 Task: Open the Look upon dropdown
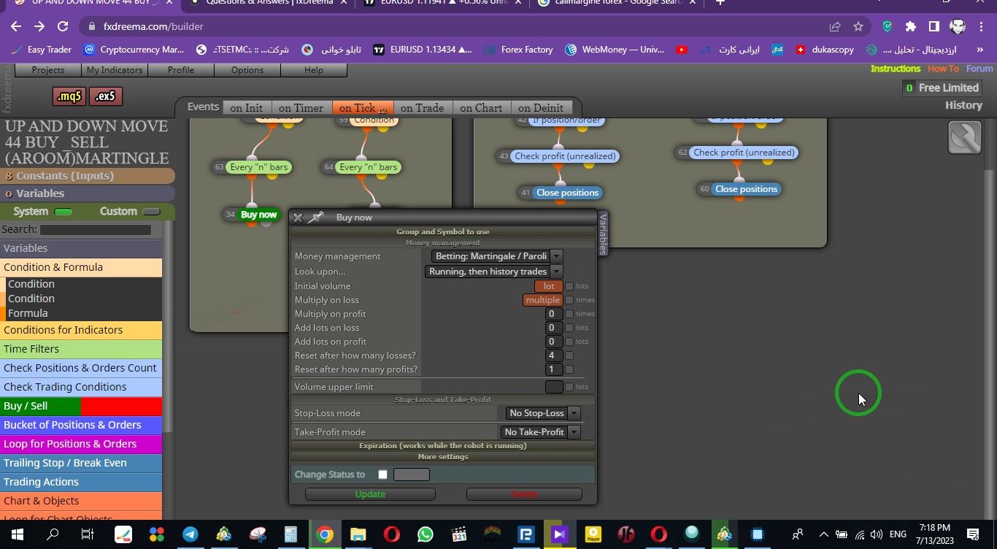click(x=493, y=272)
